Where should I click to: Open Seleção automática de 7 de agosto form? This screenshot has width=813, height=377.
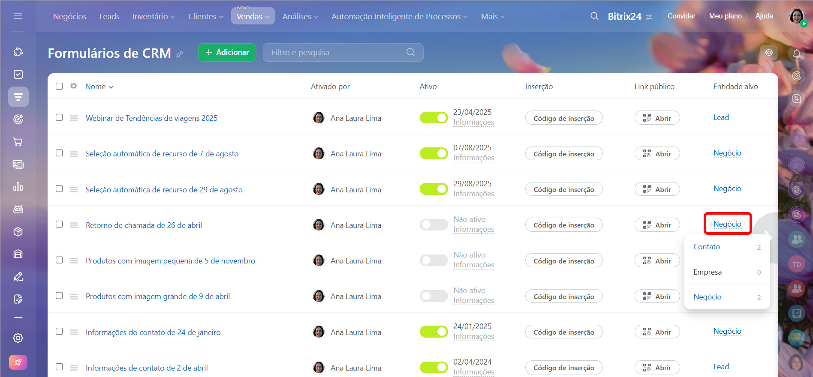pos(162,154)
